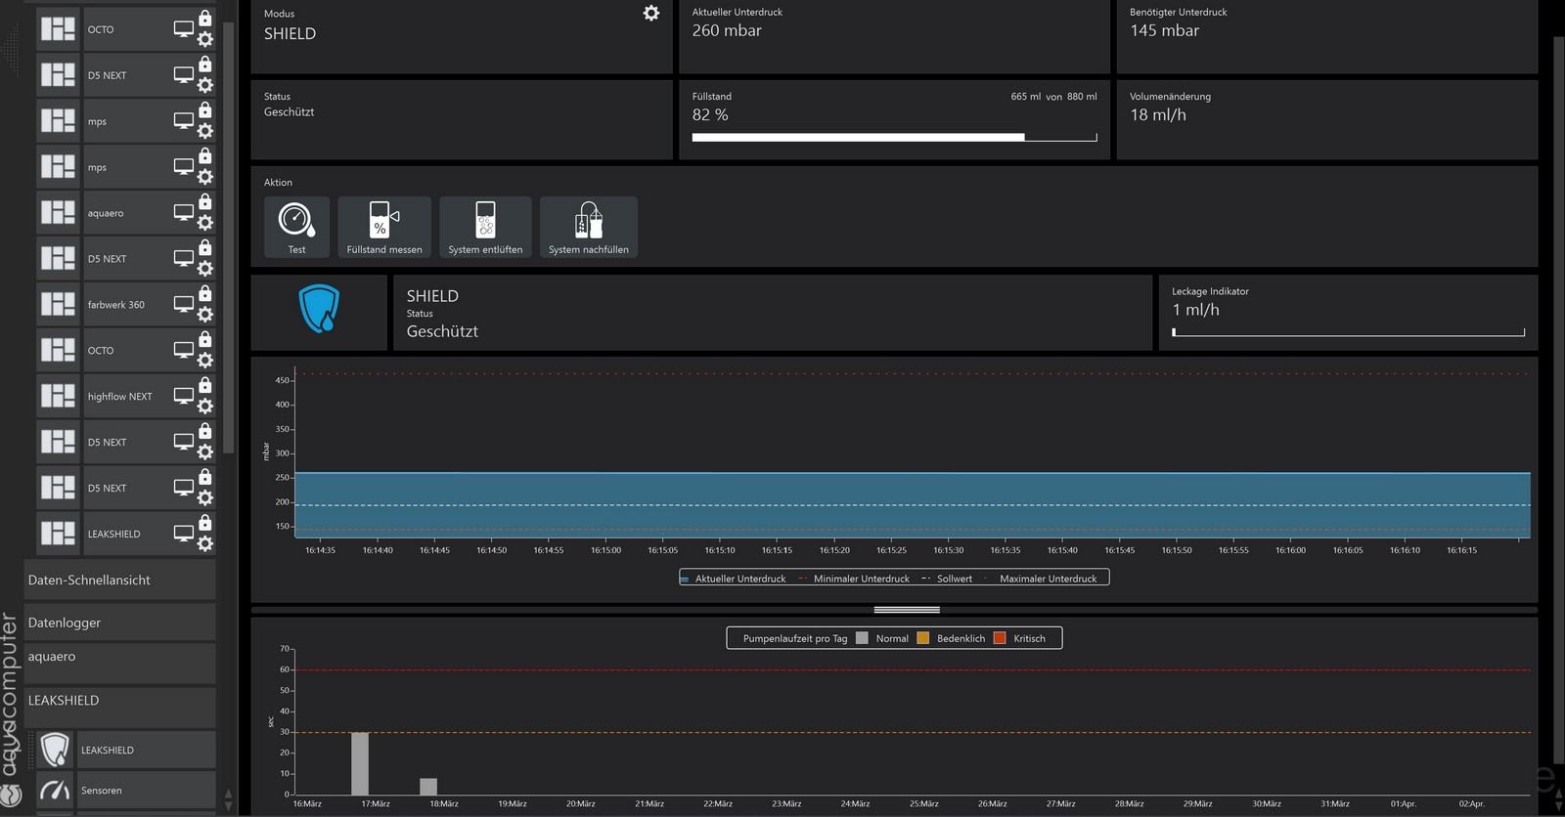Toggle Aktueller Unterdruck series in legend
1565x817 pixels.
tap(734, 579)
